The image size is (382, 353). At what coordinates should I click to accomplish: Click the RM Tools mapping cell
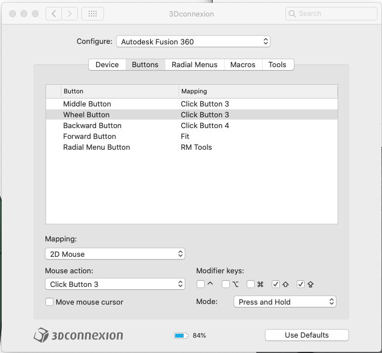[196, 147]
